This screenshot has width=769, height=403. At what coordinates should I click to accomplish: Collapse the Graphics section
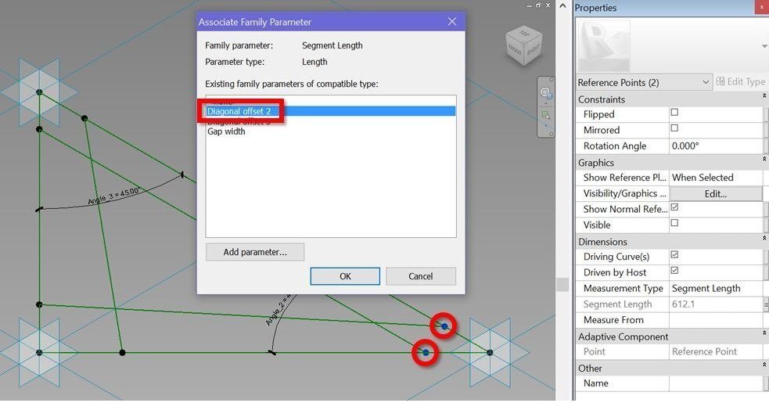[x=764, y=160]
